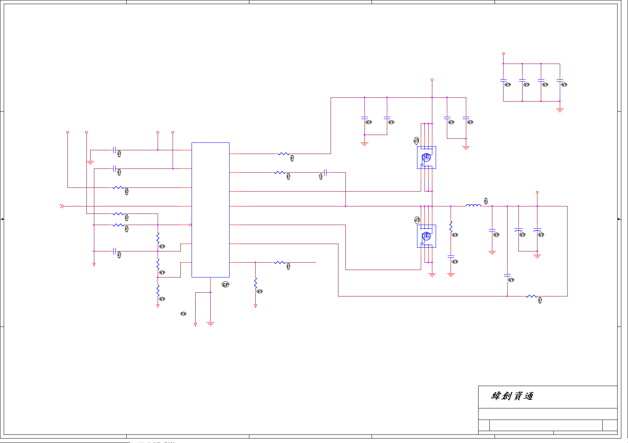Select the bottom resistor of the vertical divider chain
Viewport: 628px width, 443px height.
(x=158, y=290)
